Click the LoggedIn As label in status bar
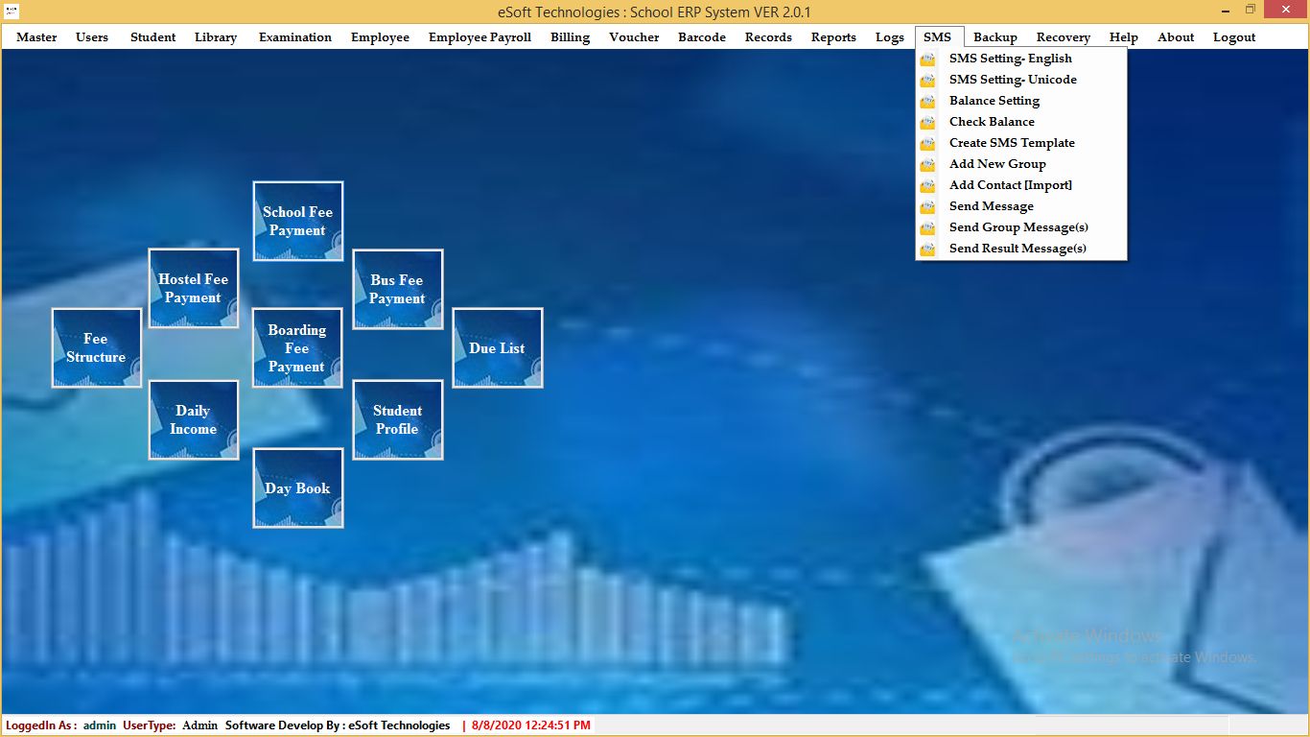This screenshot has width=1310, height=737. 41,725
